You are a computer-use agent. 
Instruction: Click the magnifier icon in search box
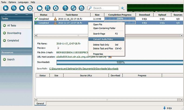pos(90,8)
